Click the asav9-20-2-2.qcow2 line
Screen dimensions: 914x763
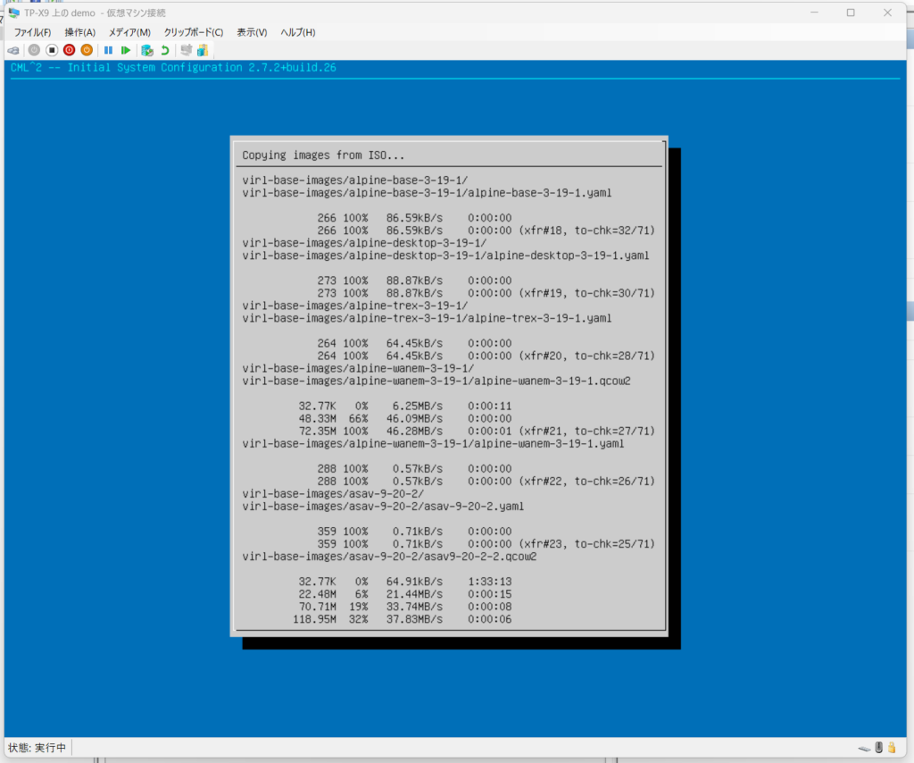coord(389,557)
